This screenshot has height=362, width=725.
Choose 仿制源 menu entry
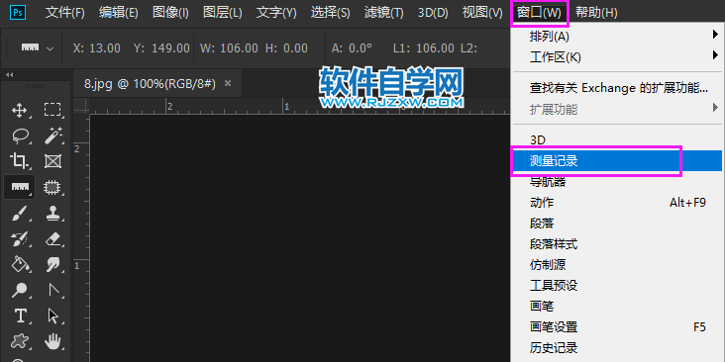pyautogui.click(x=618, y=265)
